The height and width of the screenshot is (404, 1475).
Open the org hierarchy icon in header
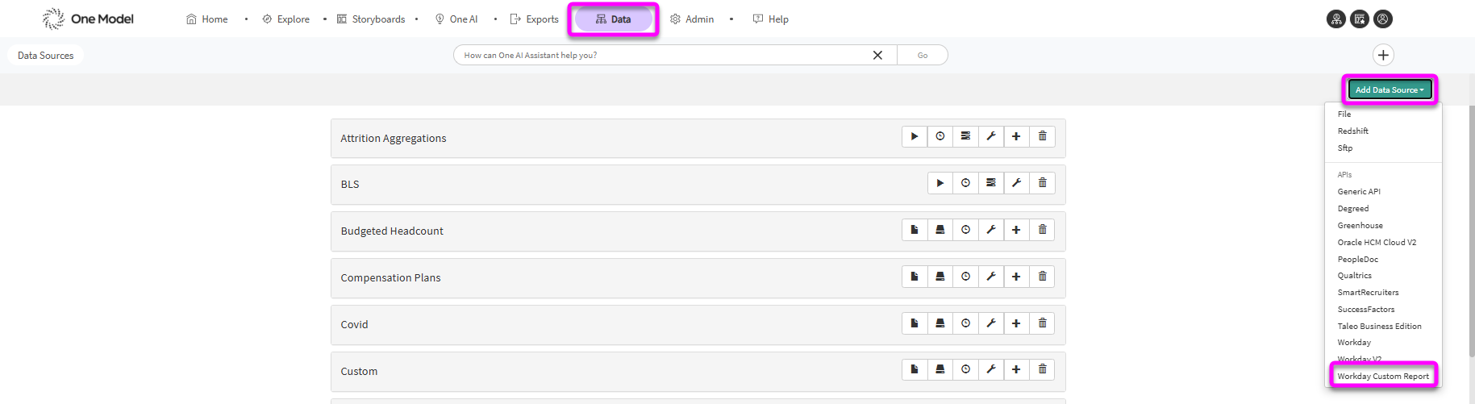click(x=1336, y=19)
